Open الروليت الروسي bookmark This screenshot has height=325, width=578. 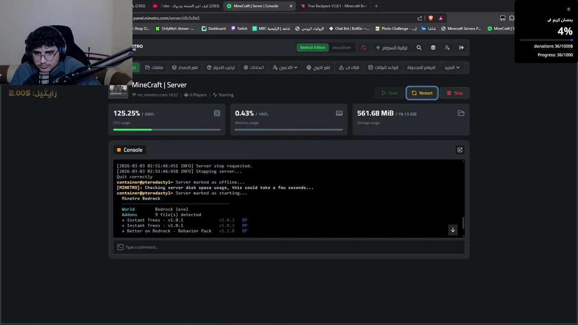309,28
